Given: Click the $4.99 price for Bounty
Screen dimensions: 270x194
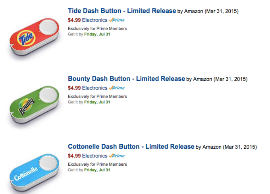Looking at the screenshot, I should coord(74,88).
